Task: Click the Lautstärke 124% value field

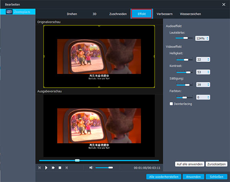Action: click(202, 38)
